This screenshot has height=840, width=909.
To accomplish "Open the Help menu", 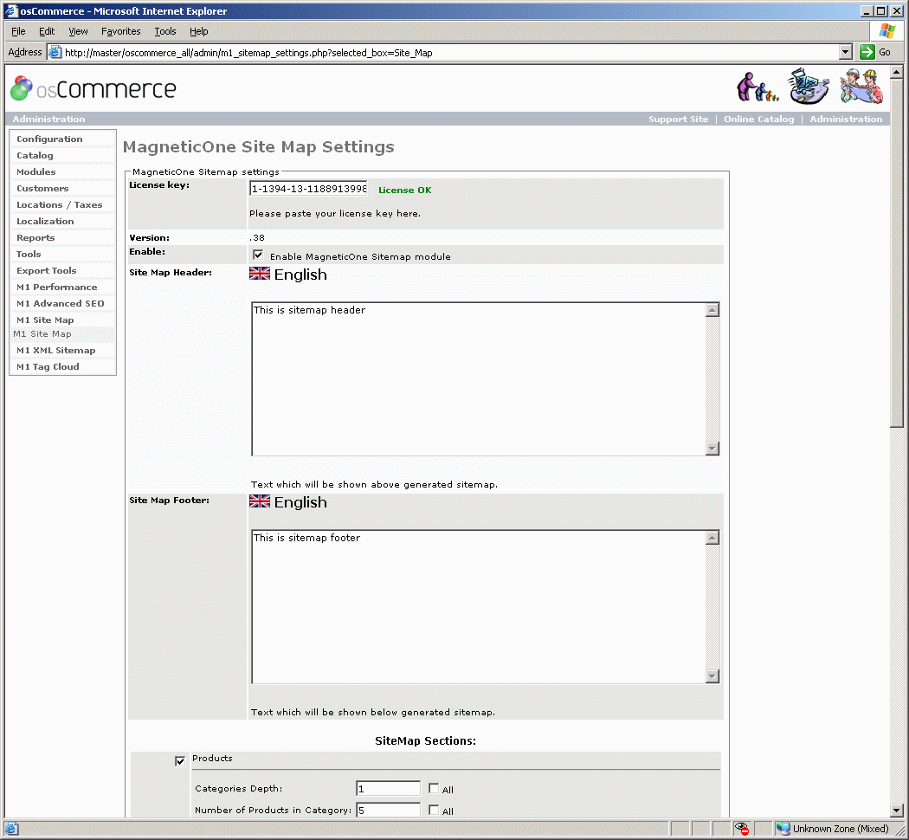I will [199, 31].
